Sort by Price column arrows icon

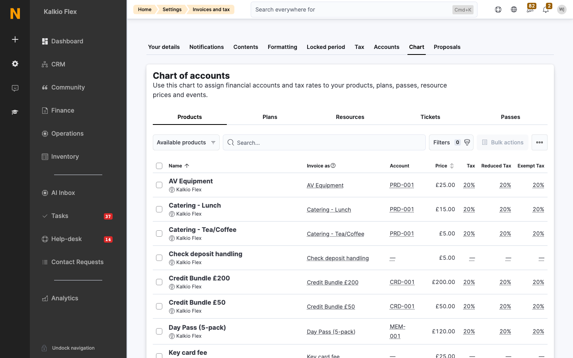click(452, 166)
